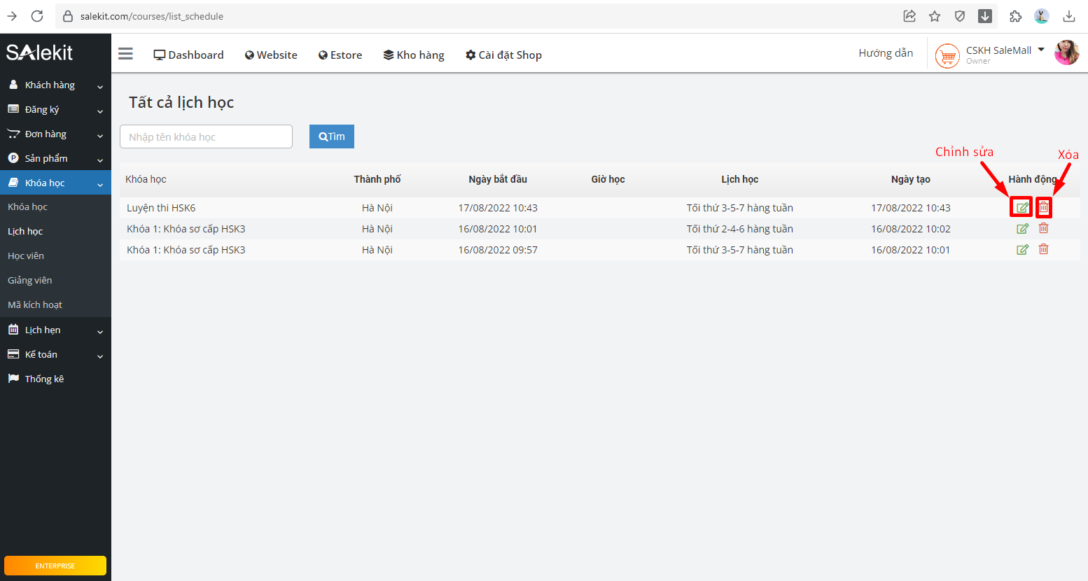Viewport: 1088px width, 581px height.
Task: Click the Salekit logo
Action: [39, 52]
